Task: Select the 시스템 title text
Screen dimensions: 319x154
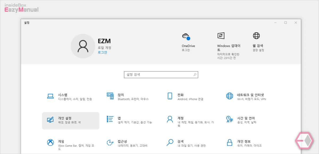Action: [x=63, y=95]
